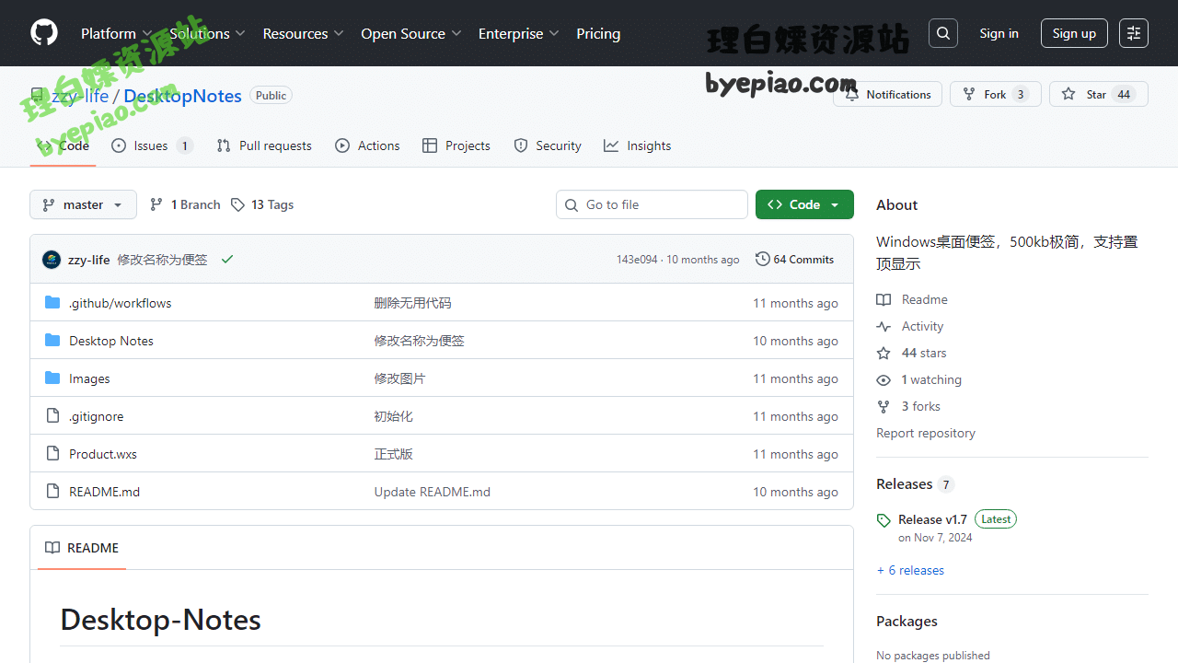Open the 删除无用代码 commit message
This screenshot has height=663, width=1178.
(x=412, y=303)
